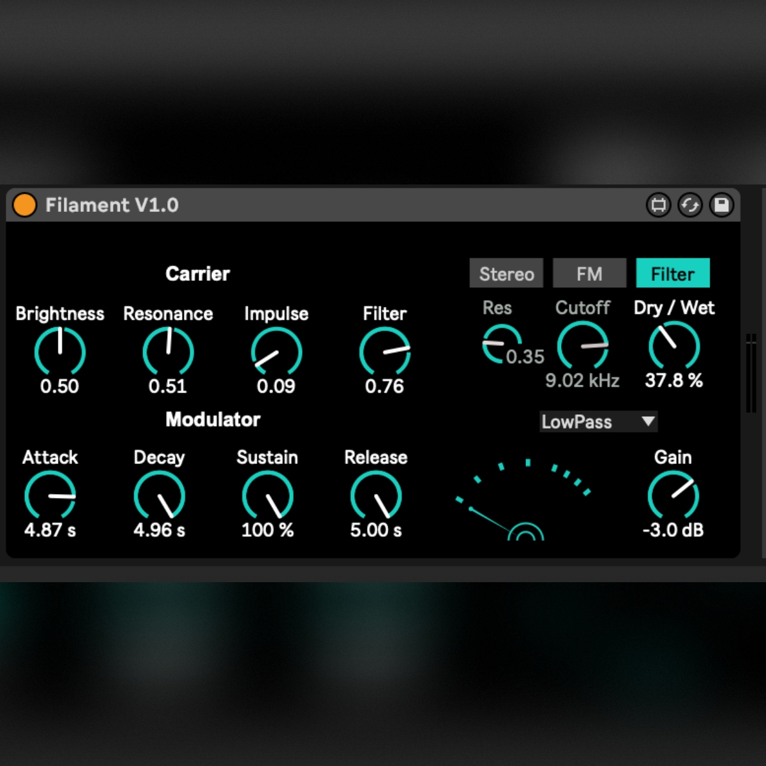The image size is (766, 766).
Task: Click the hot-swap preset icon
Action: pos(690,205)
